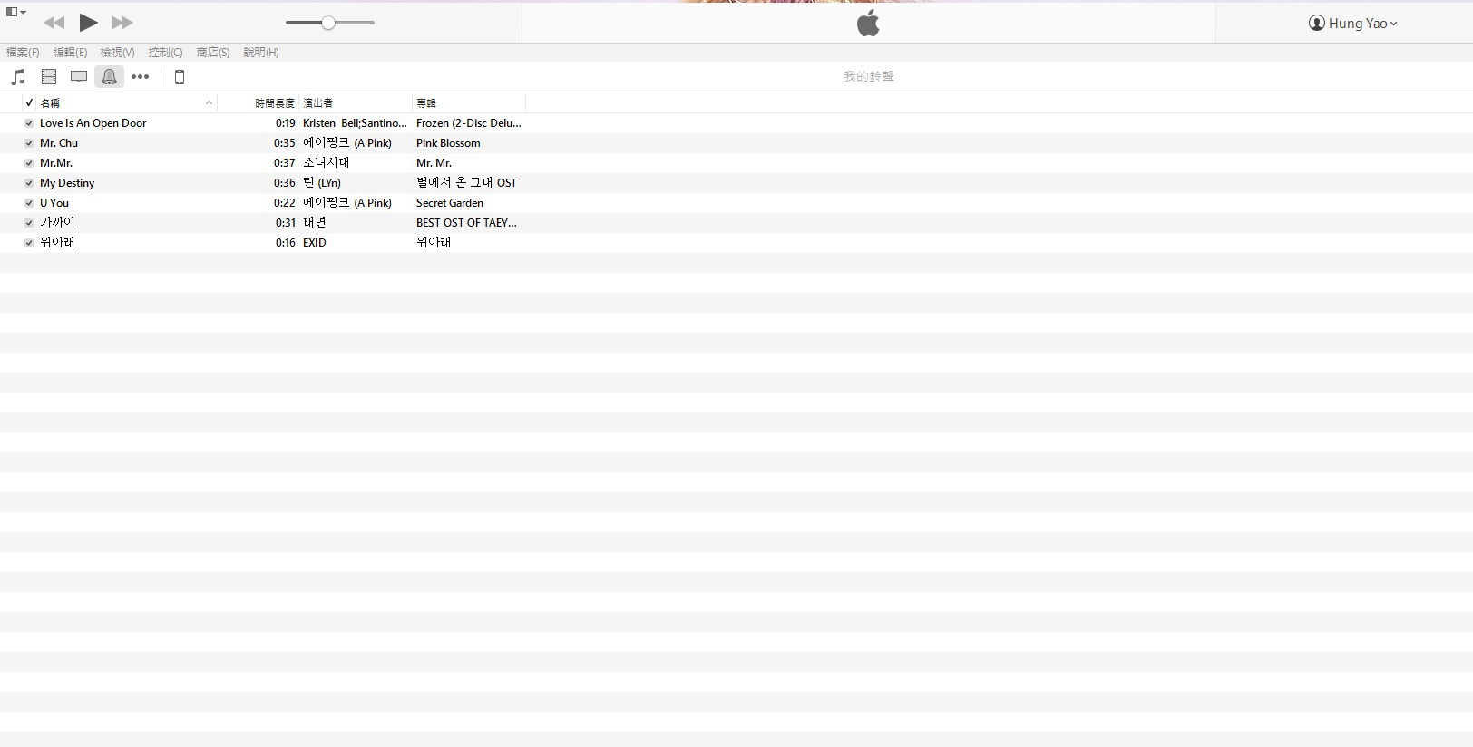The height and width of the screenshot is (747, 1473).
Task: Open the 編輯(E) menu
Action: (x=70, y=53)
